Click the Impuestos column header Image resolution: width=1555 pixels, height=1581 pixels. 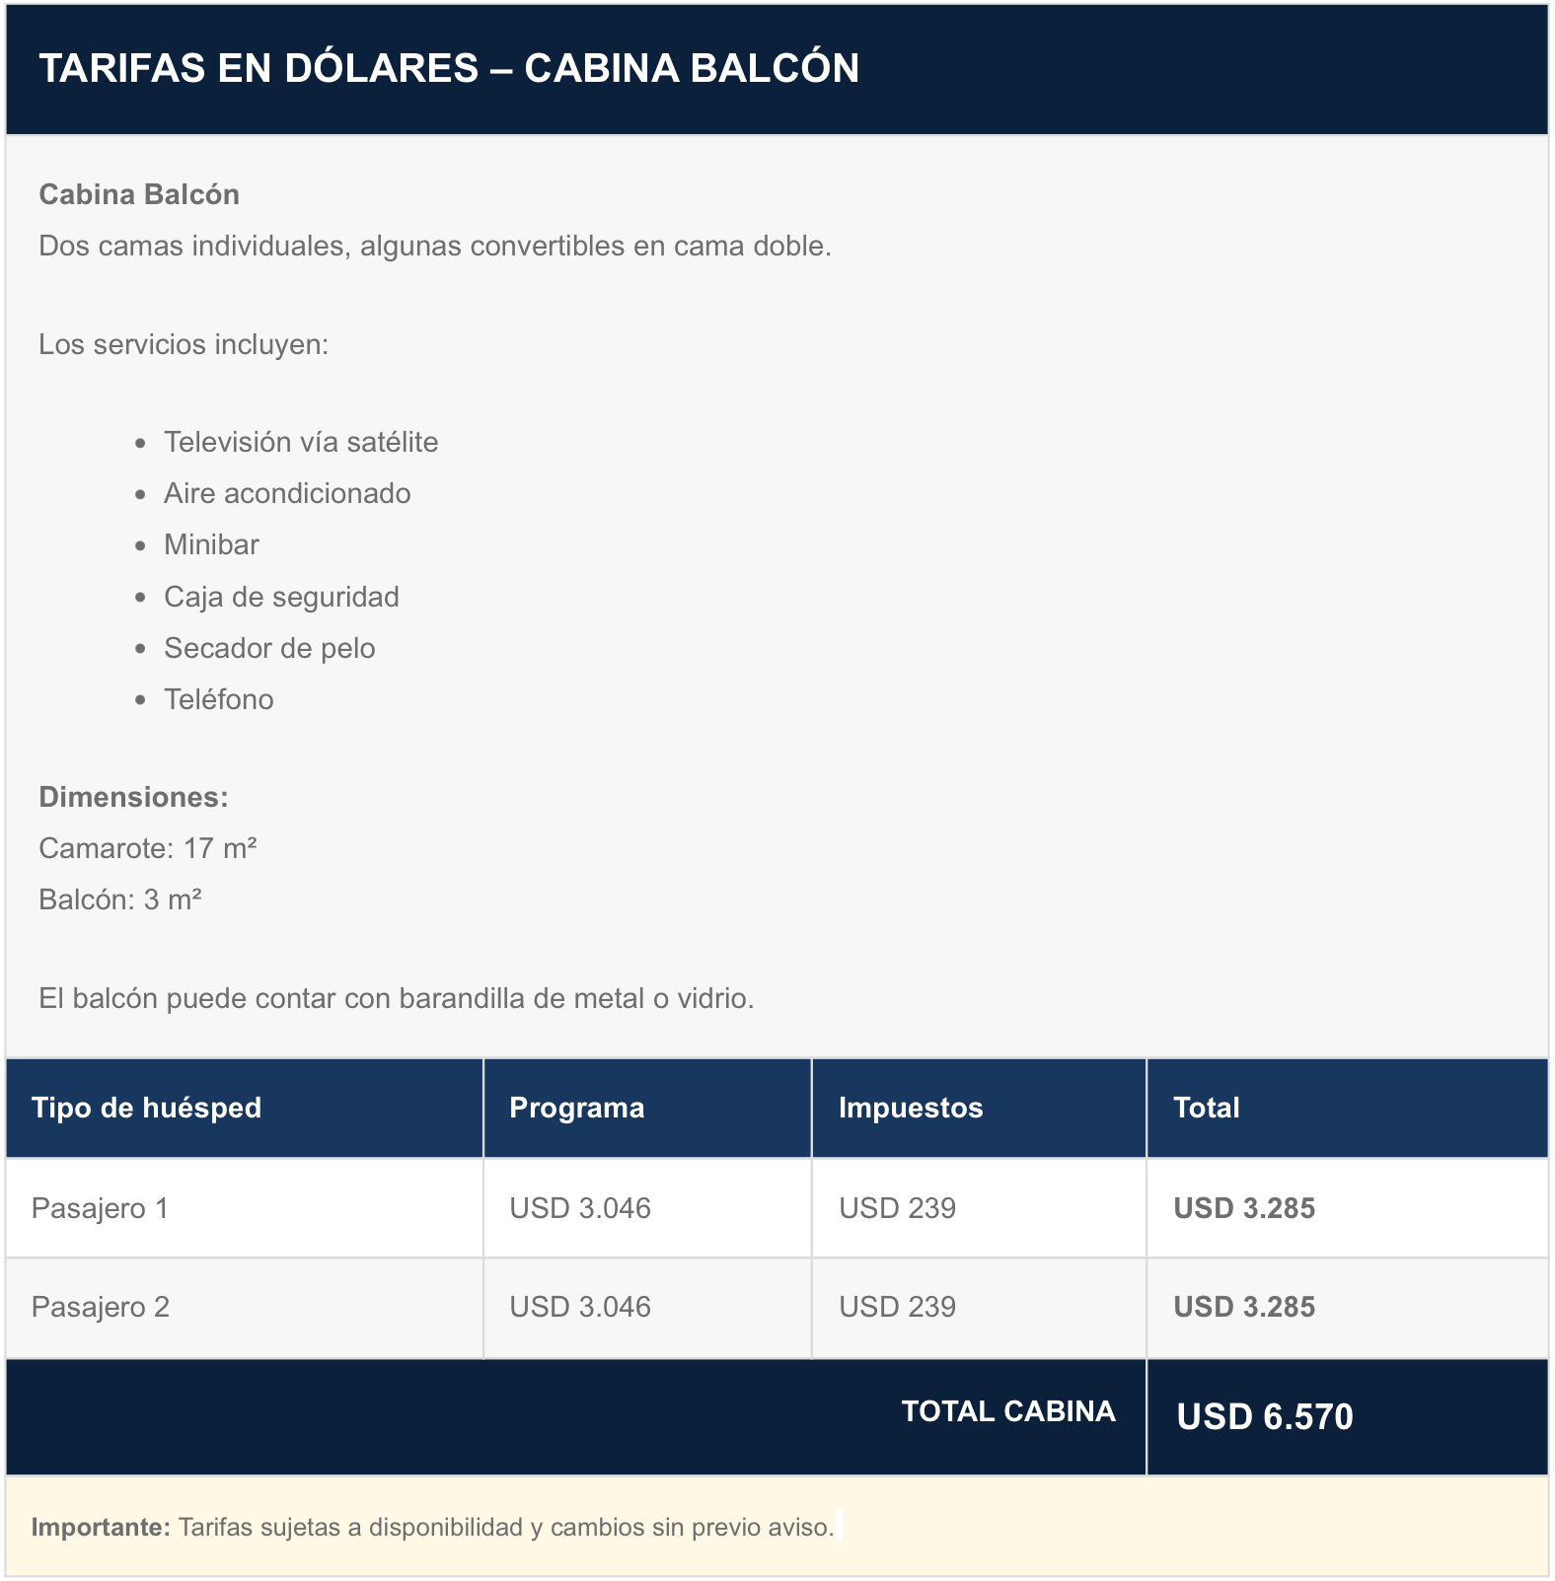911,1108
